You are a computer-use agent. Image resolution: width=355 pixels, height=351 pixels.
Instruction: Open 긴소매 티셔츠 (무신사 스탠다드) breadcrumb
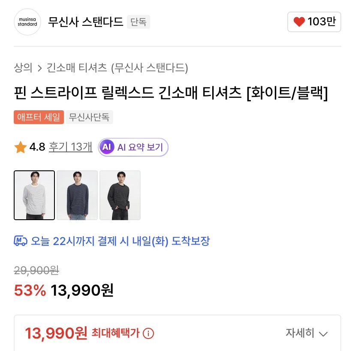pos(117,68)
